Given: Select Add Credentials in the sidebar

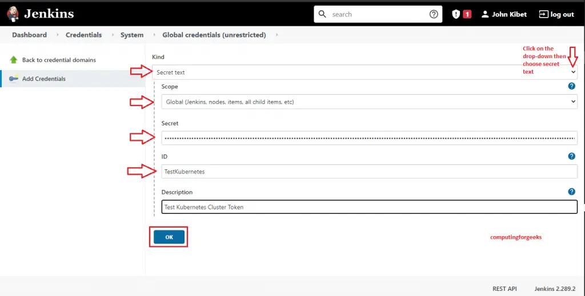Looking at the screenshot, I should pyautogui.click(x=43, y=79).
